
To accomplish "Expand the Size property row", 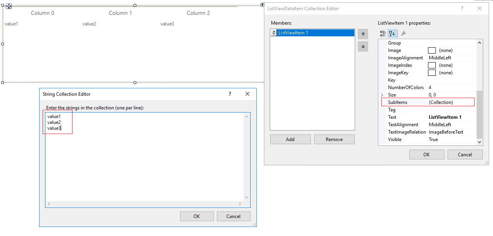I will [x=381, y=95].
